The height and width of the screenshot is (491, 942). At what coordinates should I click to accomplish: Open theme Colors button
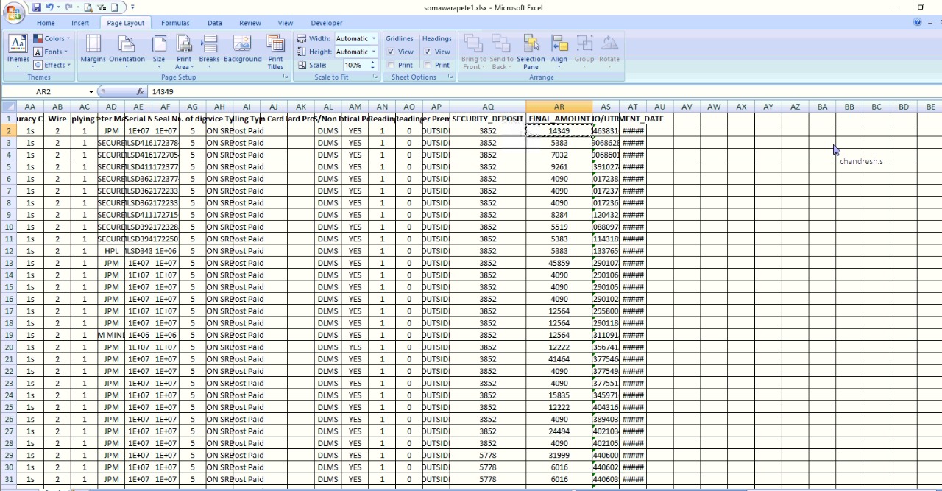[x=50, y=39]
